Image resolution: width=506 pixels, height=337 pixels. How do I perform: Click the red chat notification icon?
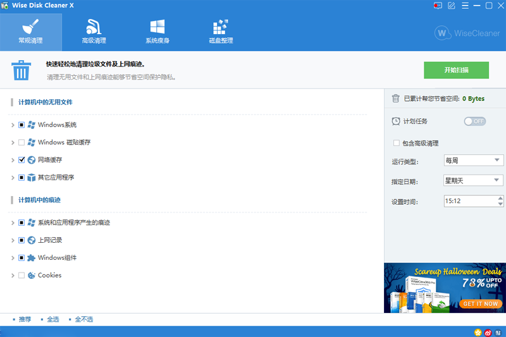pyautogui.click(x=438, y=6)
